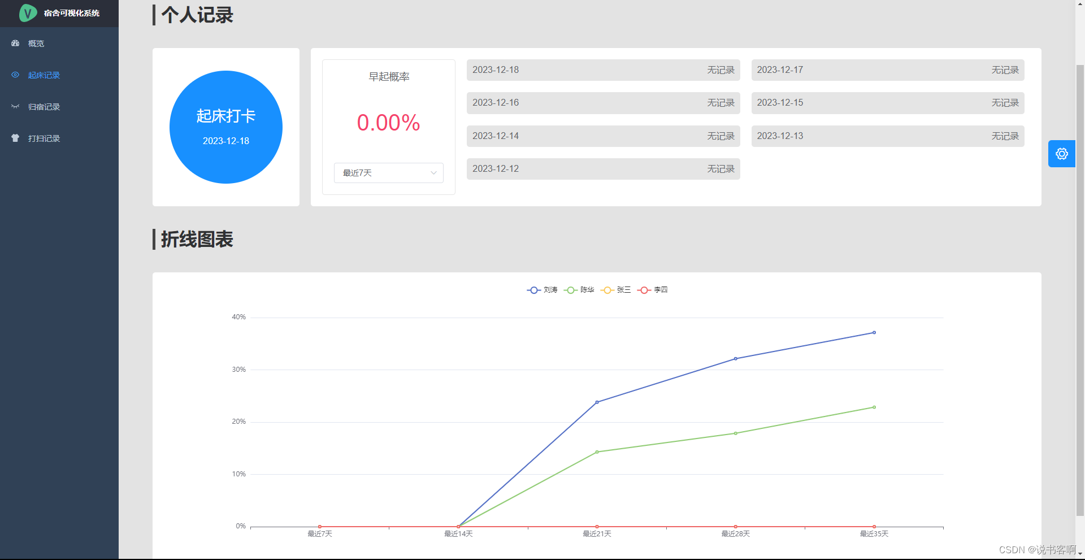Screen dimensions: 1085x560
Task: Toggle 李四 series in chart legend
Action: [x=652, y=290]
